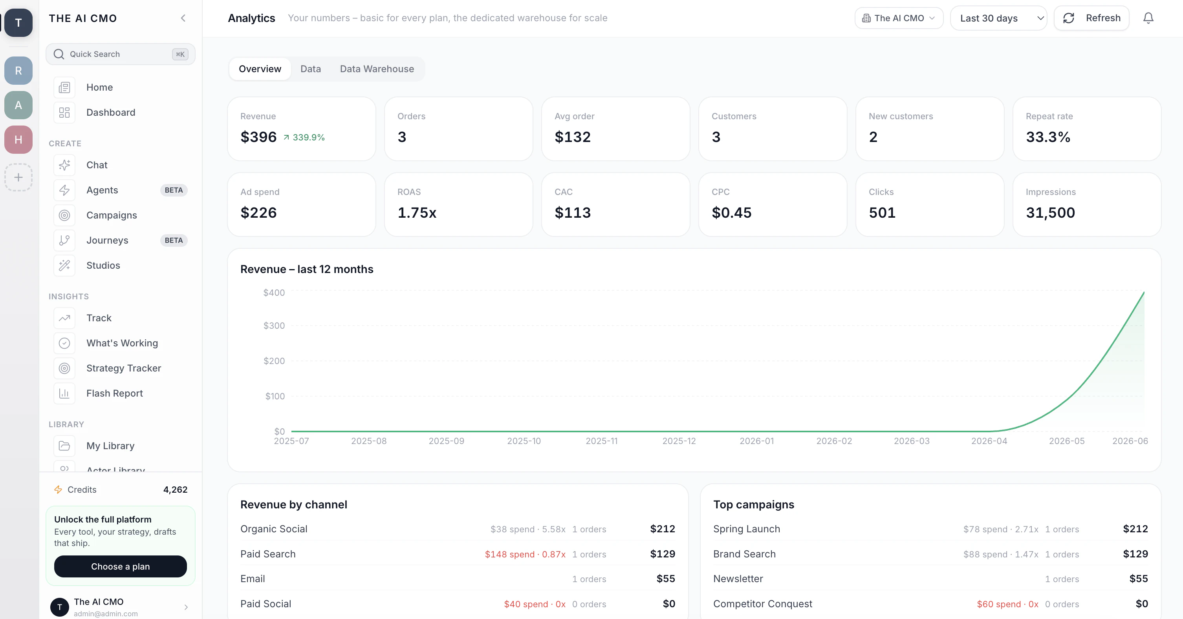The height and width of the screenshot is (619, 1183).
Task: Open Journeys in sidebar
Action: coord(108,240)
